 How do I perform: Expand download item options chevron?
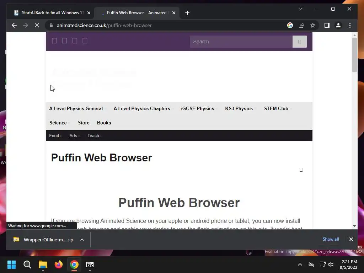(82, 240)
